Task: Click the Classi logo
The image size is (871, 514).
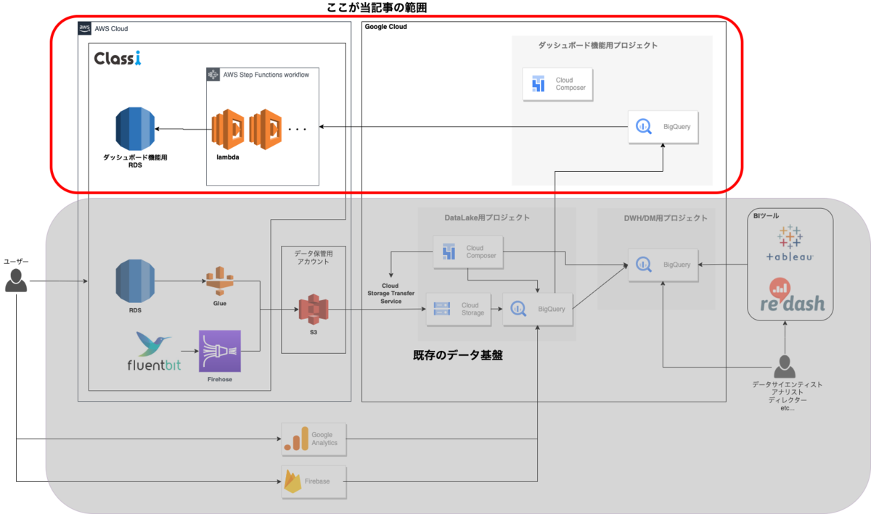Action: (x=118, y=59)
